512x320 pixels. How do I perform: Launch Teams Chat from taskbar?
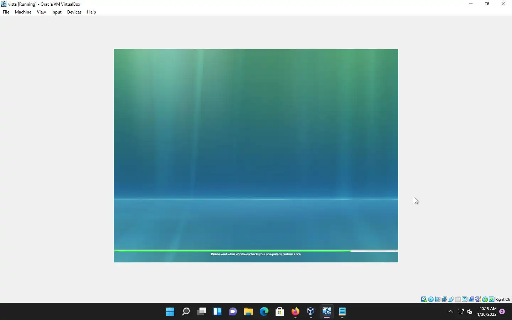[233, 312]
